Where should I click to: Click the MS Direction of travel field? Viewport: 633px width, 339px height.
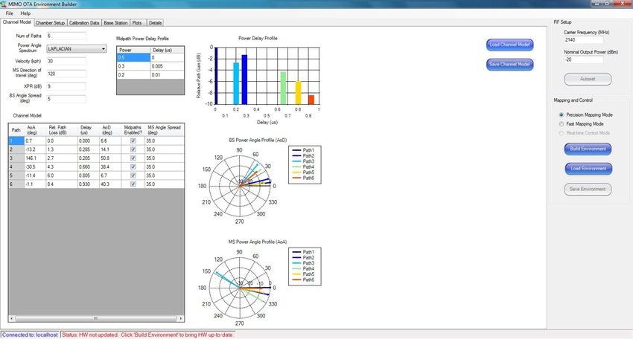66,74
